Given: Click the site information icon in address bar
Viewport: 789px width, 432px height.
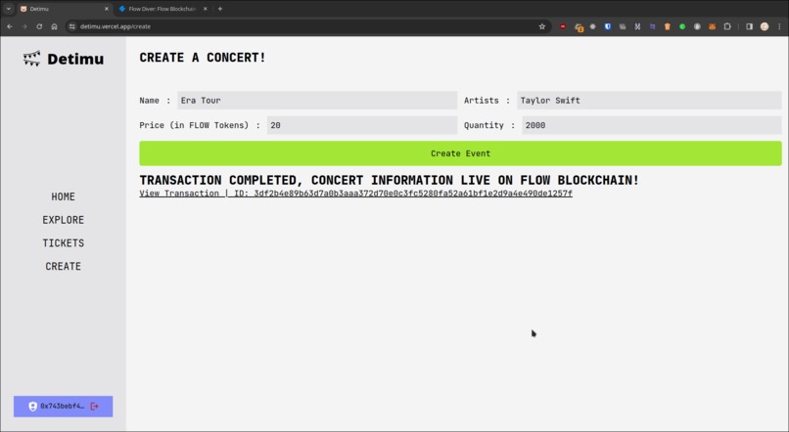Looking at the screenshot, I should point(72,26).
